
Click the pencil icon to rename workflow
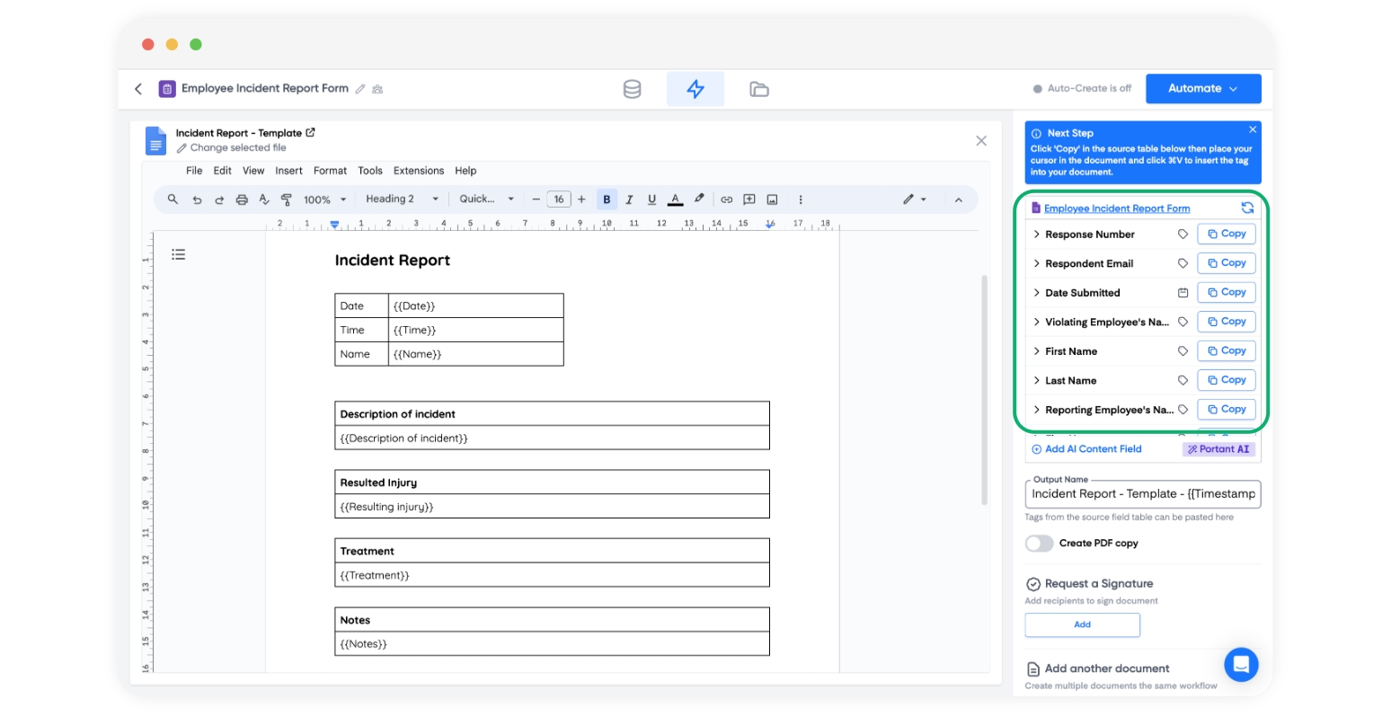pyautogui.click(x=360, y=89)
